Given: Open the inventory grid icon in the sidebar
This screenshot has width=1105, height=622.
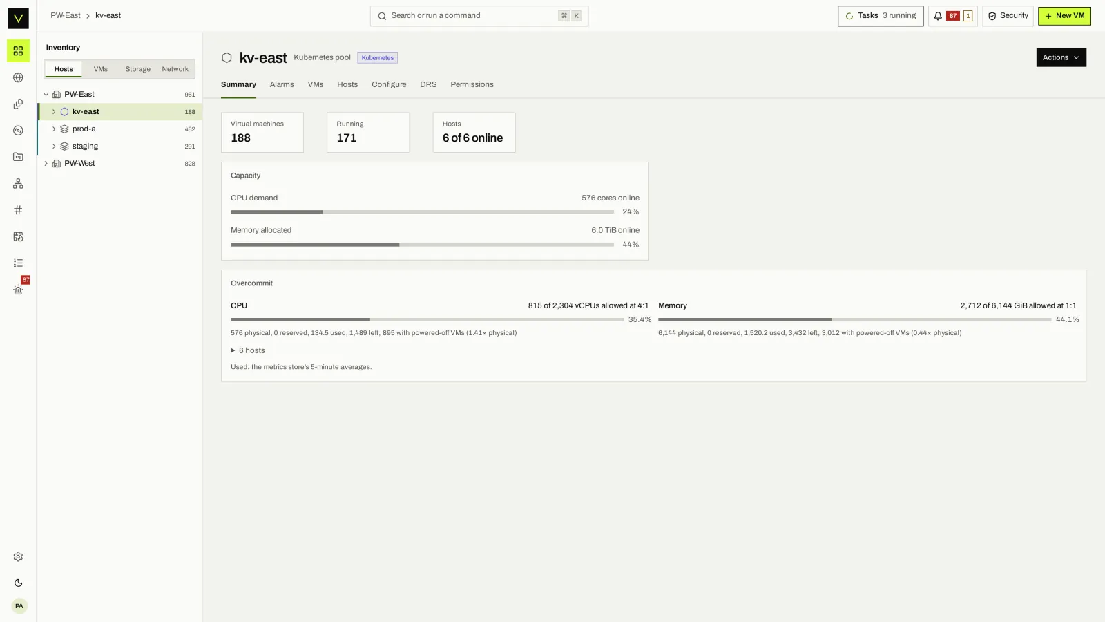Looking at the screenshot, I should coord(18,51).
